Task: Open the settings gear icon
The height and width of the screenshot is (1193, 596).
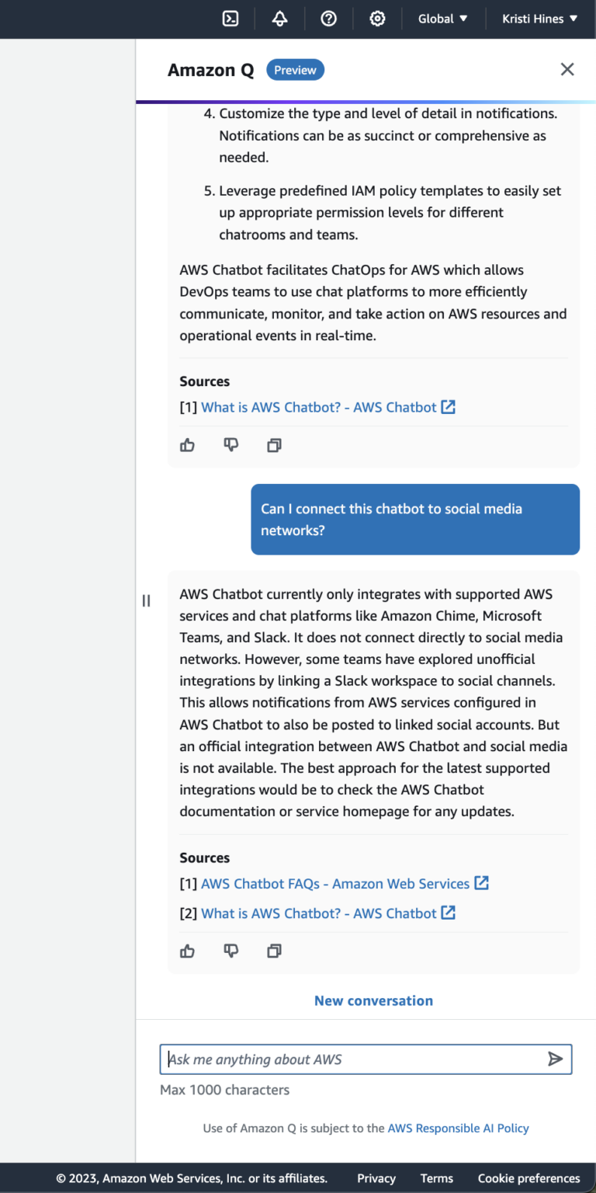Action: coord(377,18)
